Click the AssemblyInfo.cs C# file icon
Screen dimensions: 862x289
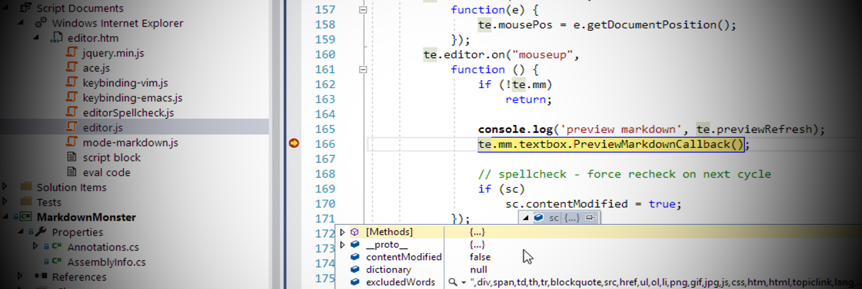pyautogui.click(x=55, y=262)
